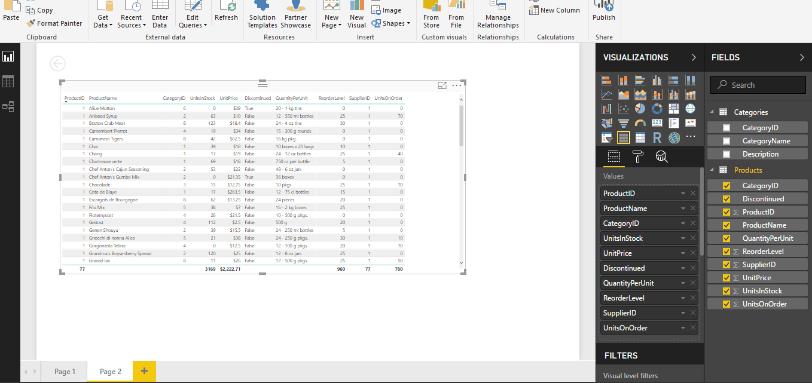This screenshot has height=383, width=812.
Task: Select the gauge visualization
Action: 640,122
